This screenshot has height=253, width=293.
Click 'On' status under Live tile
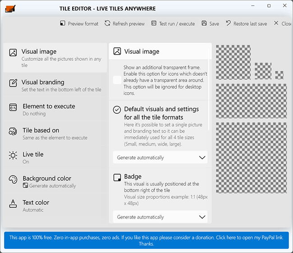pyautogui.click(x=26, y=161)
